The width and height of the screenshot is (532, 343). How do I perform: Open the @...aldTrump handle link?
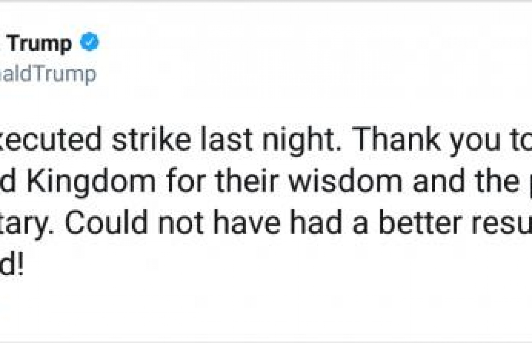48,74
